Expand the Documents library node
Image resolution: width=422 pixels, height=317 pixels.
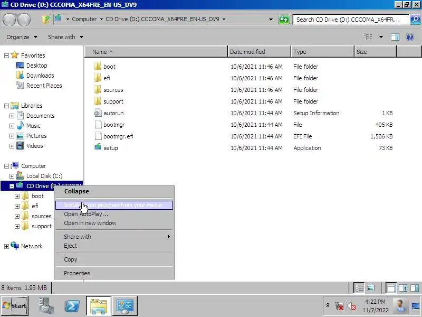(12, 116)
